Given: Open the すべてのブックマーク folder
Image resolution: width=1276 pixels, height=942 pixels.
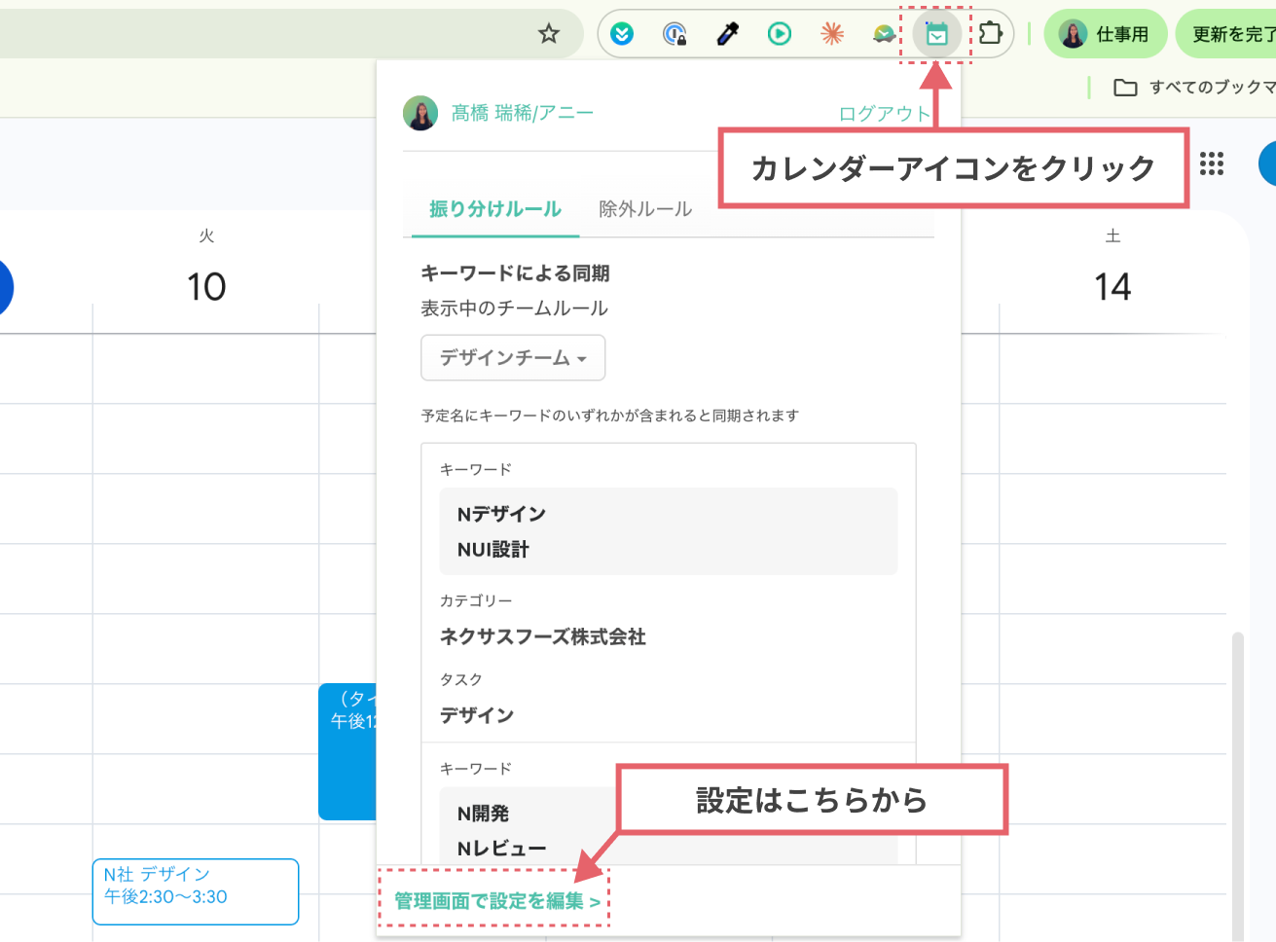Looking at the screenshot, I should [1189, 88].
